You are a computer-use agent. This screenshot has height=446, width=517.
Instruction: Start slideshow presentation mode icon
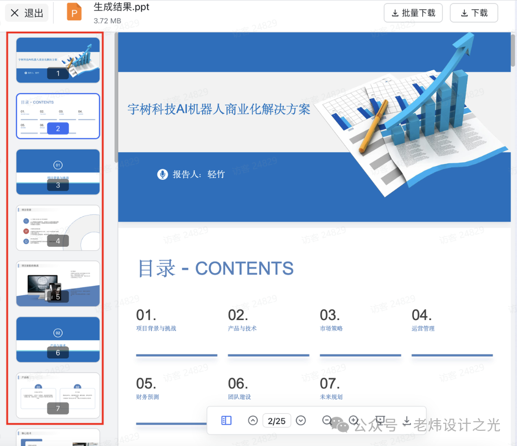pos(380,420)
